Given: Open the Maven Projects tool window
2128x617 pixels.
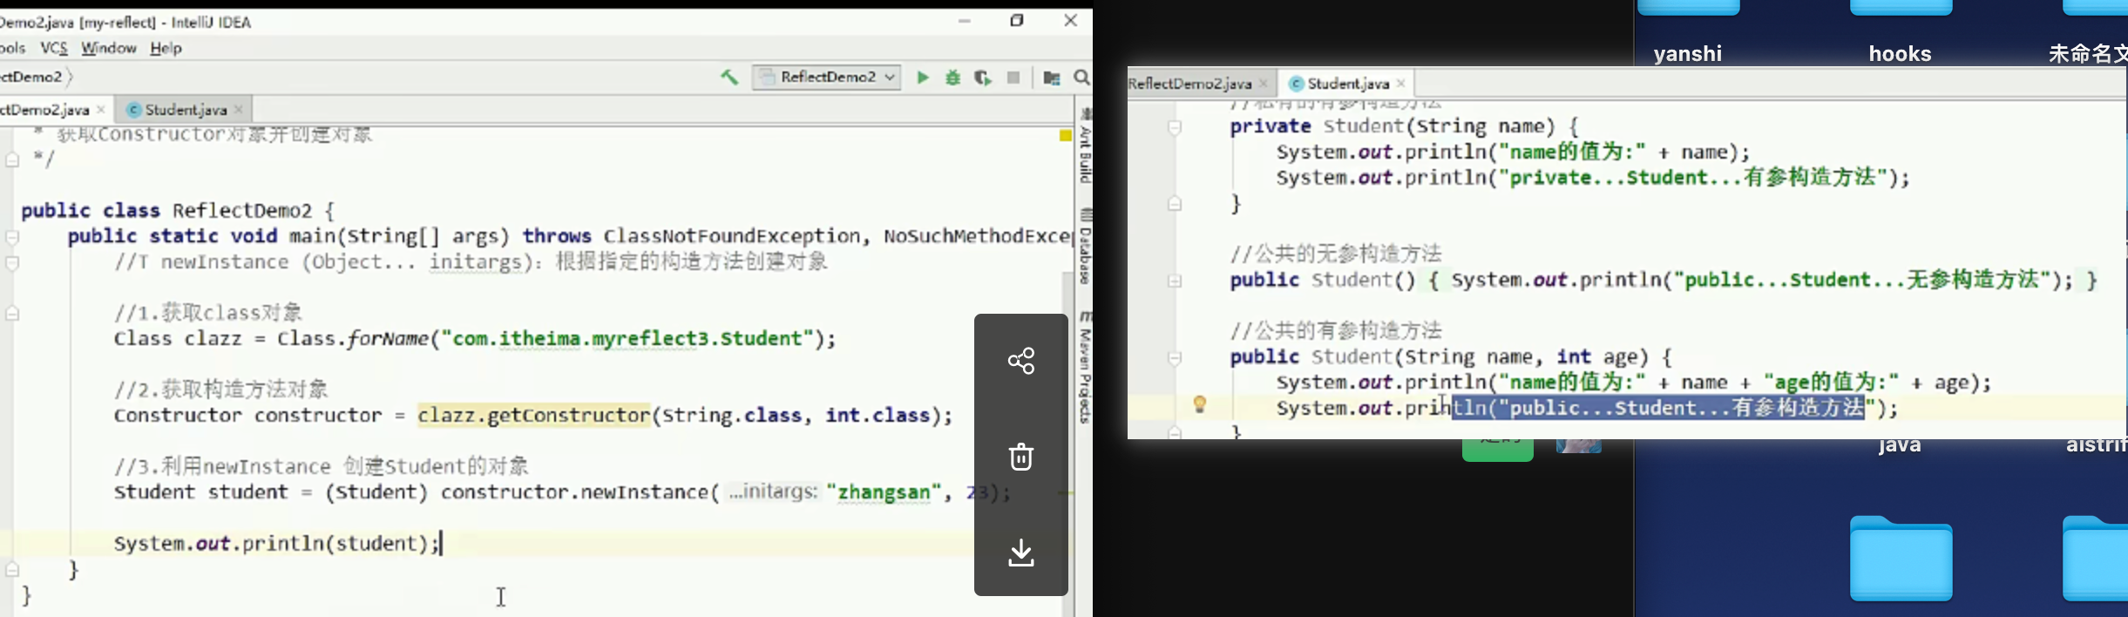Looking at the screenshot, I should coord(1085,367).
